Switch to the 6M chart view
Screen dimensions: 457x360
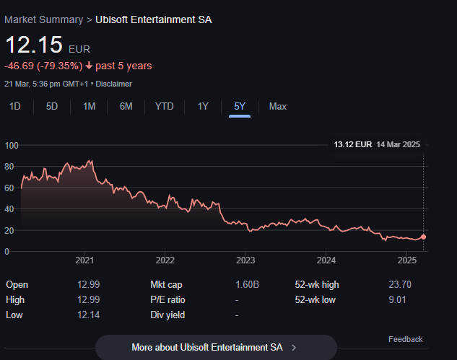coord(126,106)
